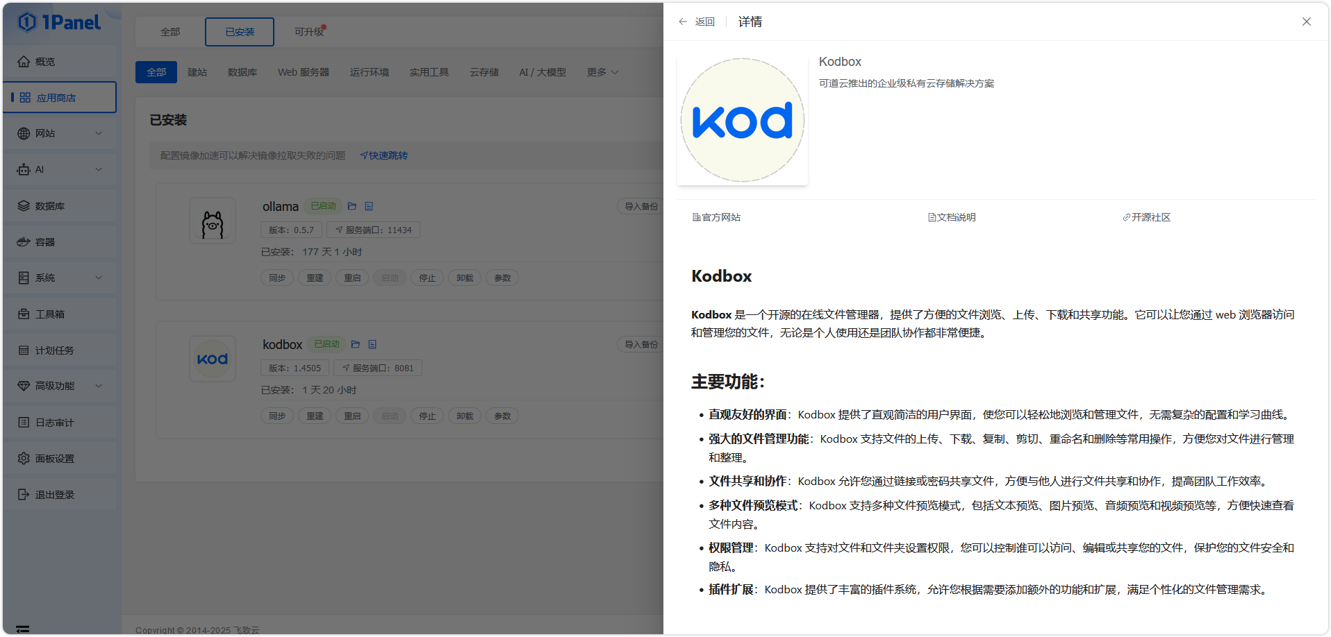Collapse the sidebar with the bottom menu icon
Screen dimensions: 1331x637
[23, 629]
